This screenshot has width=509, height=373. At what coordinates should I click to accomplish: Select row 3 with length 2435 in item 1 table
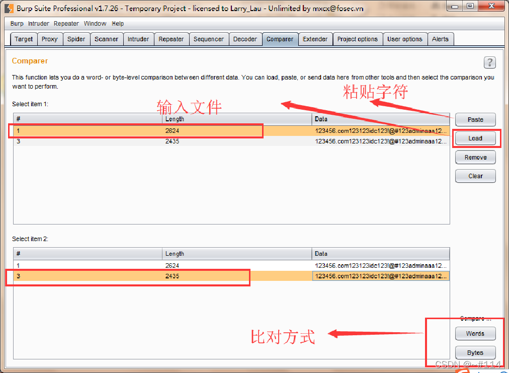pos(231,141)
